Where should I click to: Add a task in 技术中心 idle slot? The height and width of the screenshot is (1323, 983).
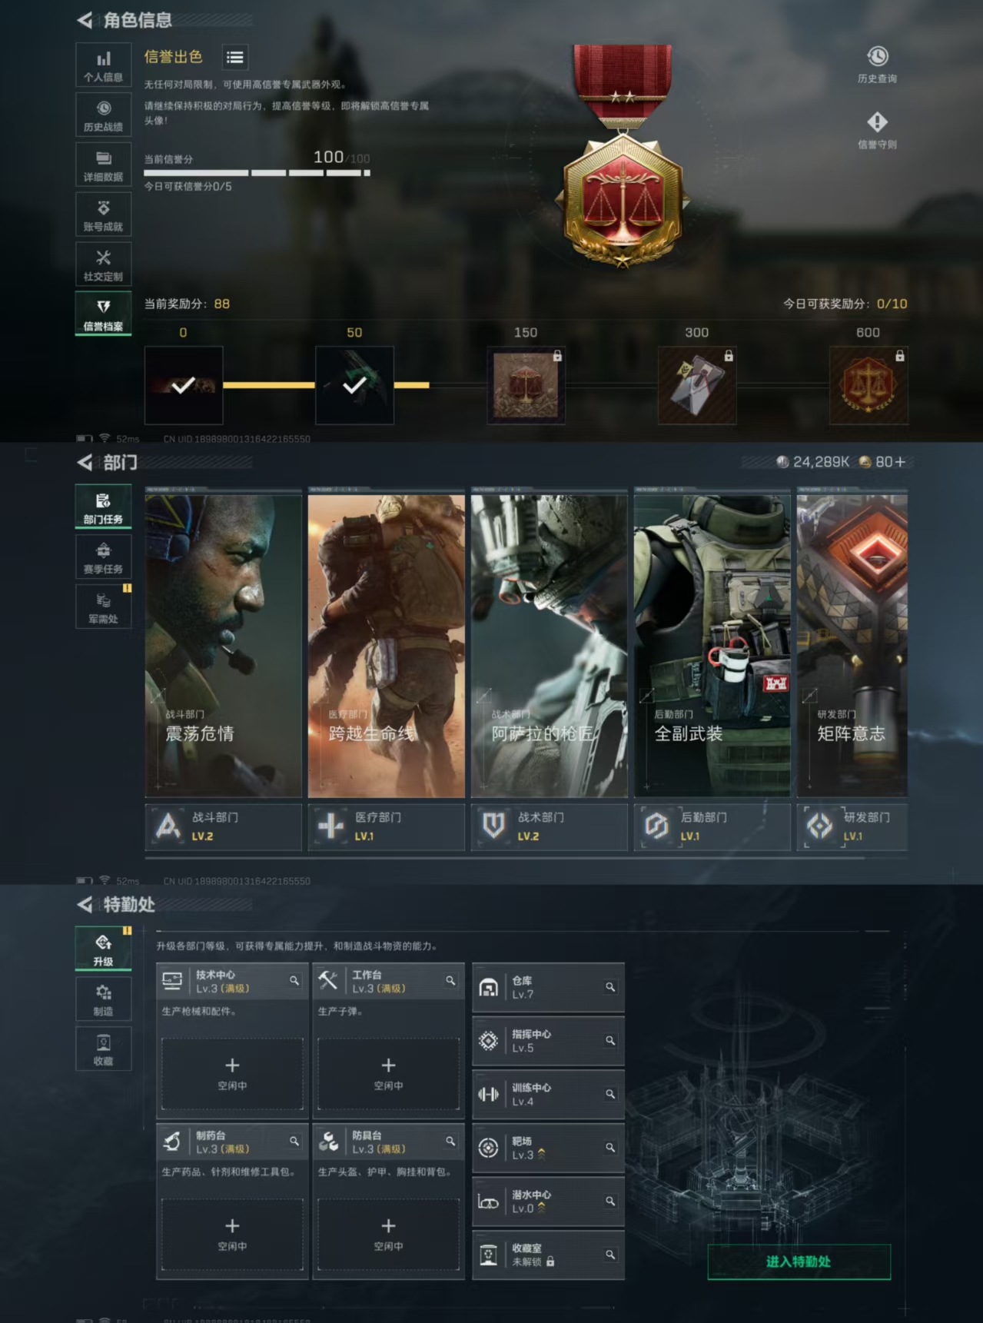click(x=232, y=1073)
